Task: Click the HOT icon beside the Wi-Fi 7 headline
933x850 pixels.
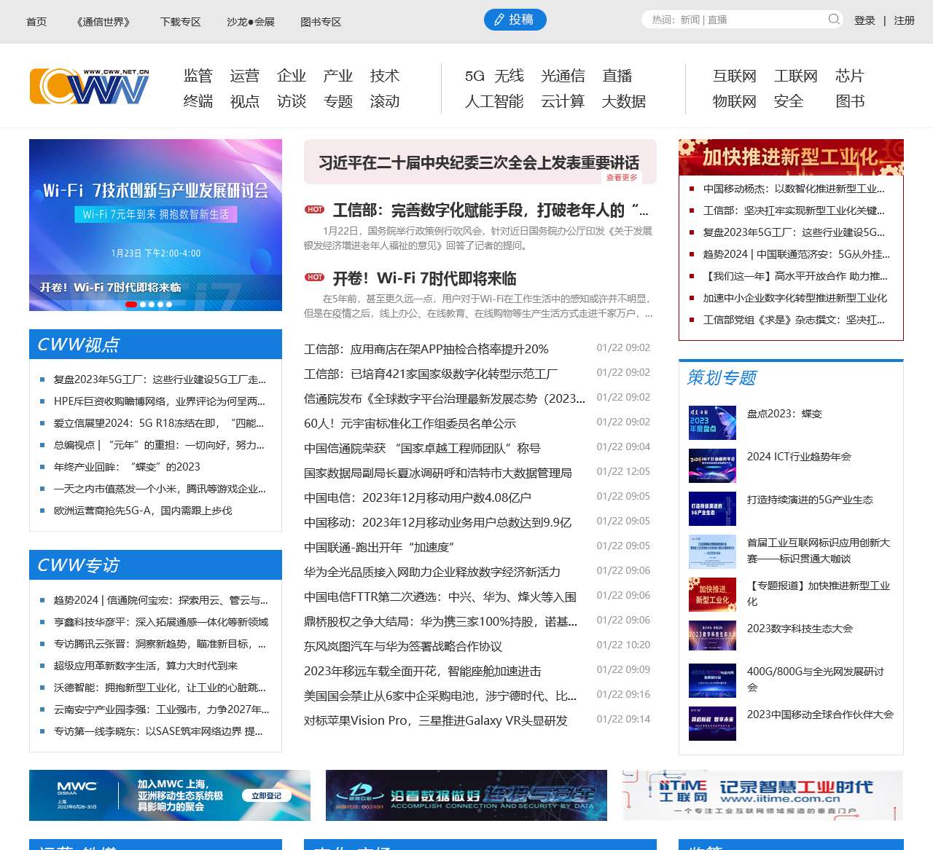Action: click(314, 277)
